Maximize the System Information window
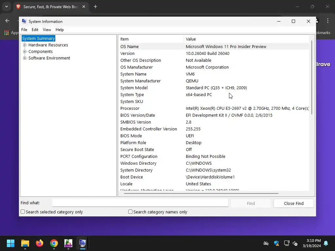335x251 pixels. (x=293, y=21)
